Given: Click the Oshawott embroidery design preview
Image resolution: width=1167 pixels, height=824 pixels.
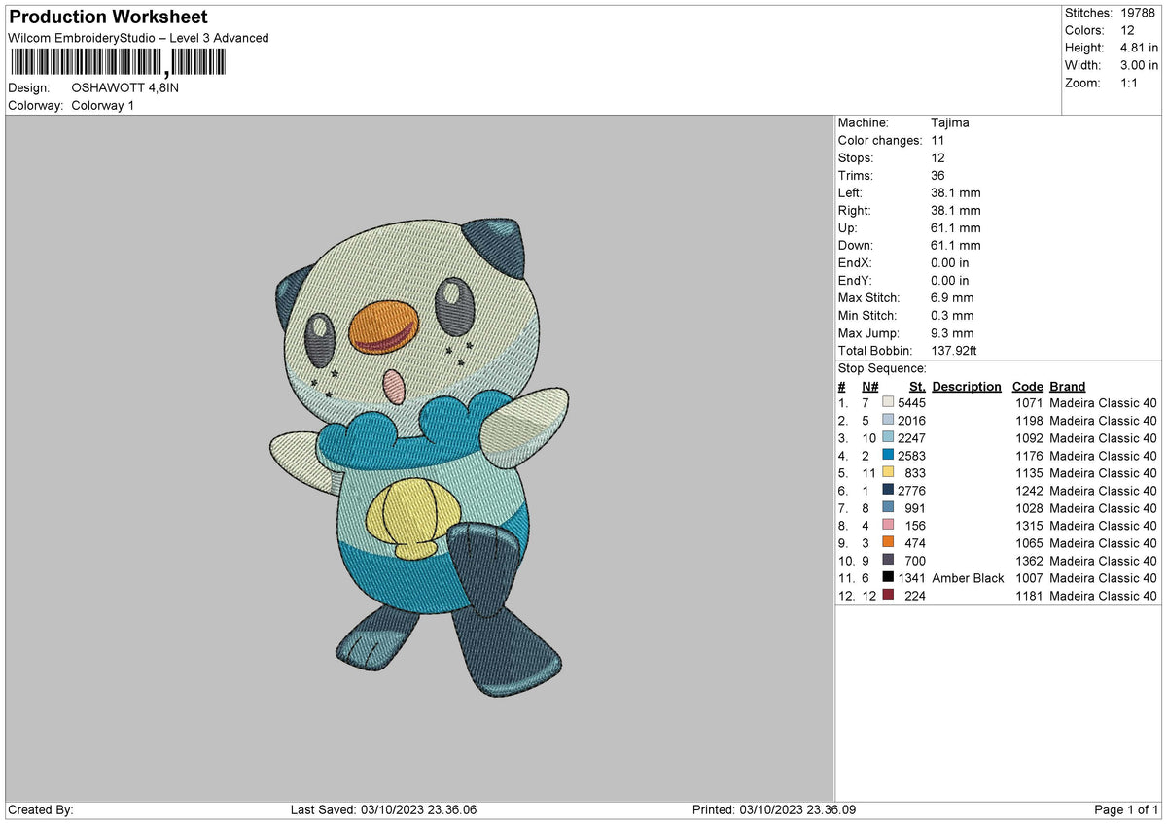Looking at the screenshot, I should [x=419, y=457].
